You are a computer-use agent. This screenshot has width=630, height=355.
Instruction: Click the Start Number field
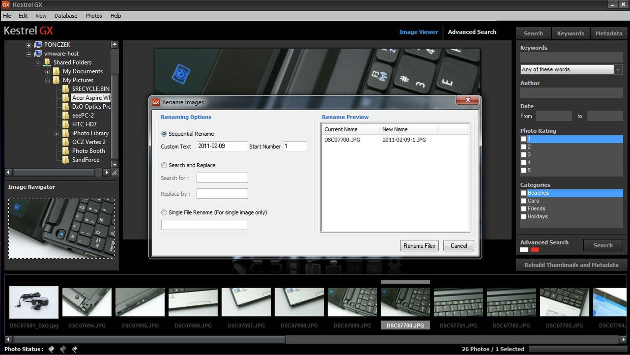[x=295, y=146]
